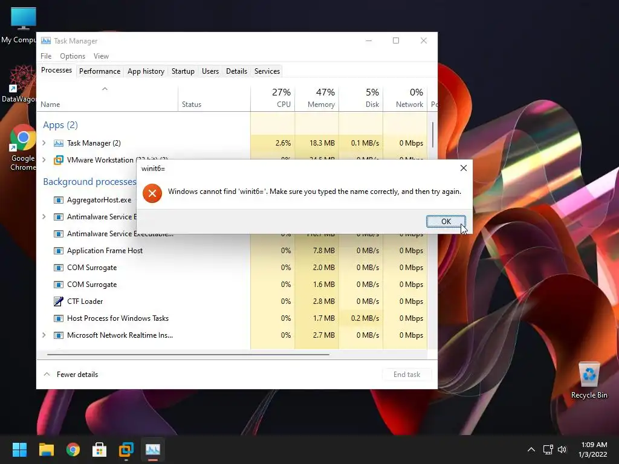Collapse view with Fewer details chevron
619x464 pixels.
point(47,374)
